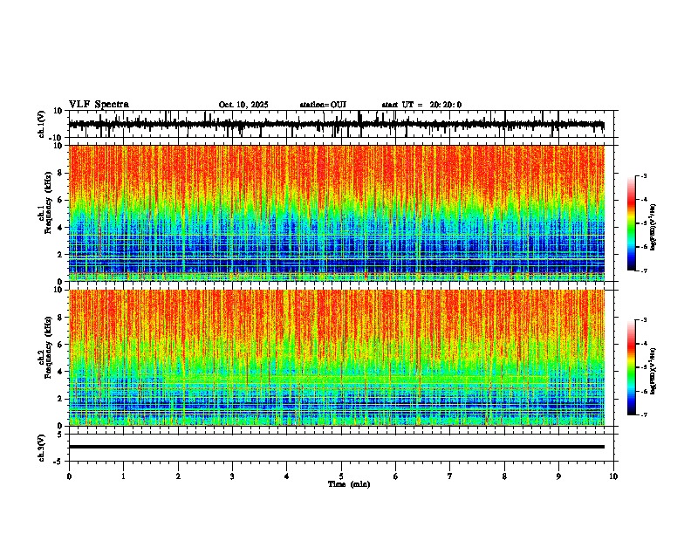Click the ch.2 spectrogram color scale bar
The image size is (691, 534).
pos(631,367)
